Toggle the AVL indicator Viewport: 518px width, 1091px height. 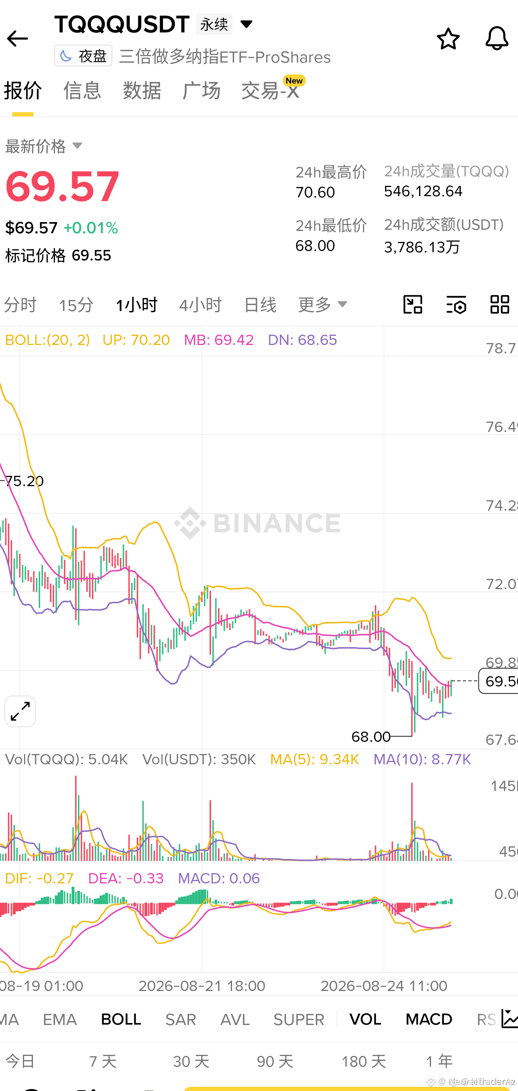(235, 1019)
